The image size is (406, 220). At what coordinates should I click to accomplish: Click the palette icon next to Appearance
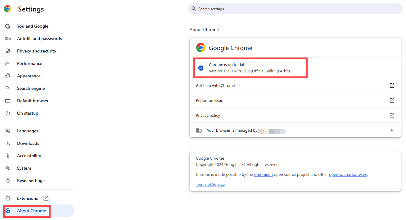point(8,76)
